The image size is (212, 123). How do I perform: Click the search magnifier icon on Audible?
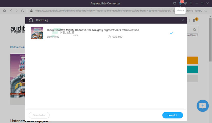click(195, 29)
